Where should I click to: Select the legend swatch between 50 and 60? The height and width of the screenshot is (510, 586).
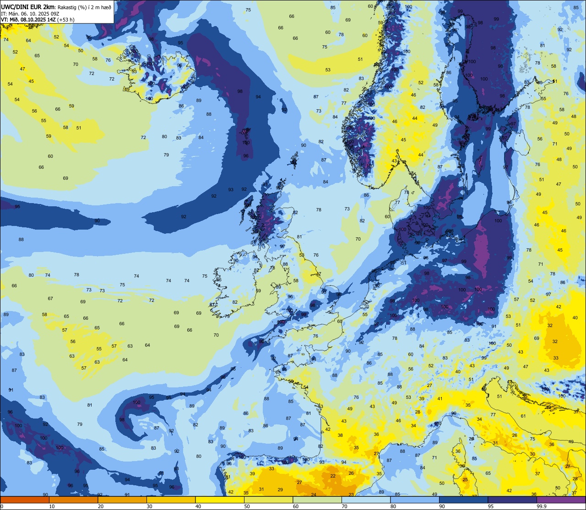268,500
